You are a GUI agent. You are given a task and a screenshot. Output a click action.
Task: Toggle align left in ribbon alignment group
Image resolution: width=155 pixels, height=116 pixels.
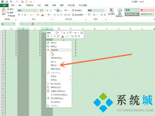pos(55,15)
